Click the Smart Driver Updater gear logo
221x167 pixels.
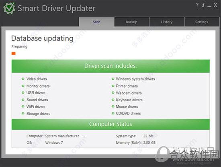click(x=9, y=8)
